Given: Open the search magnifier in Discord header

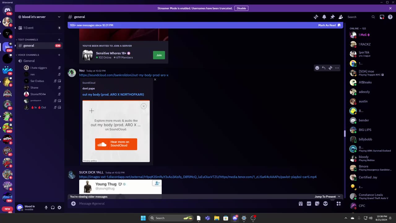Looking at the screenshot, I should (x=373, y=17).
